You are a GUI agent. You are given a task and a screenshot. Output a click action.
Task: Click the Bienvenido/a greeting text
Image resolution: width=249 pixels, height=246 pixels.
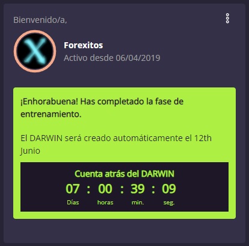(40, 20)
